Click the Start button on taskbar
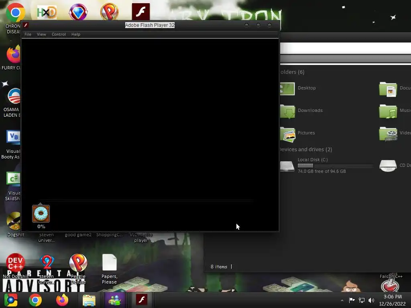Viewport: 411px width, 308px height. [x=11, y=300]
